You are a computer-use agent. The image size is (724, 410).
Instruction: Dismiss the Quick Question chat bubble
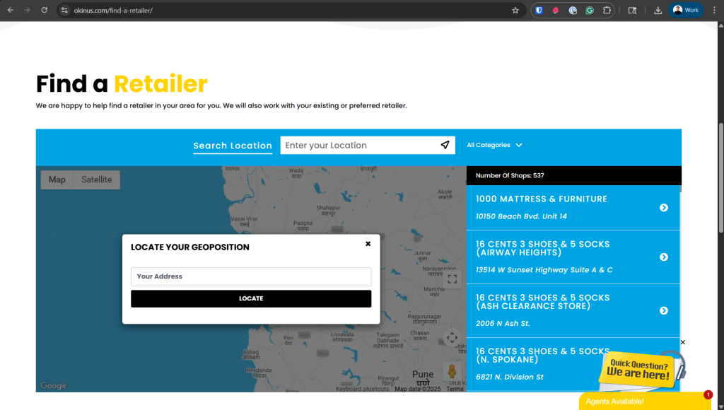[x=682, y=343]
